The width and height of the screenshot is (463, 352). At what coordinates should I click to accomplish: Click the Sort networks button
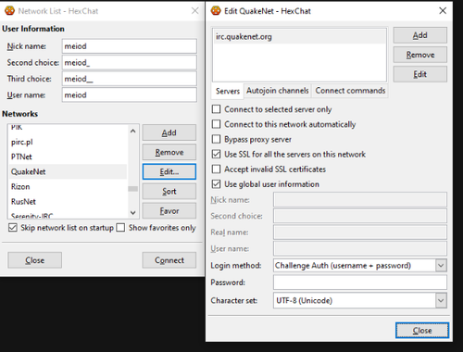[169, 192]
